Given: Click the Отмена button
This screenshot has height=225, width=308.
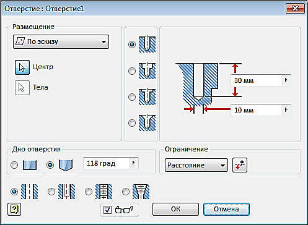Looking at the screenshot, I should (x=226, y=209).
